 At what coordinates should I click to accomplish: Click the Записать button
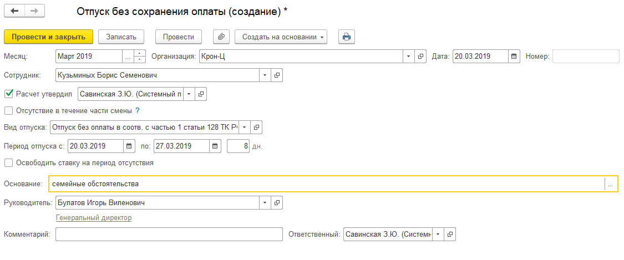[121, 37]
